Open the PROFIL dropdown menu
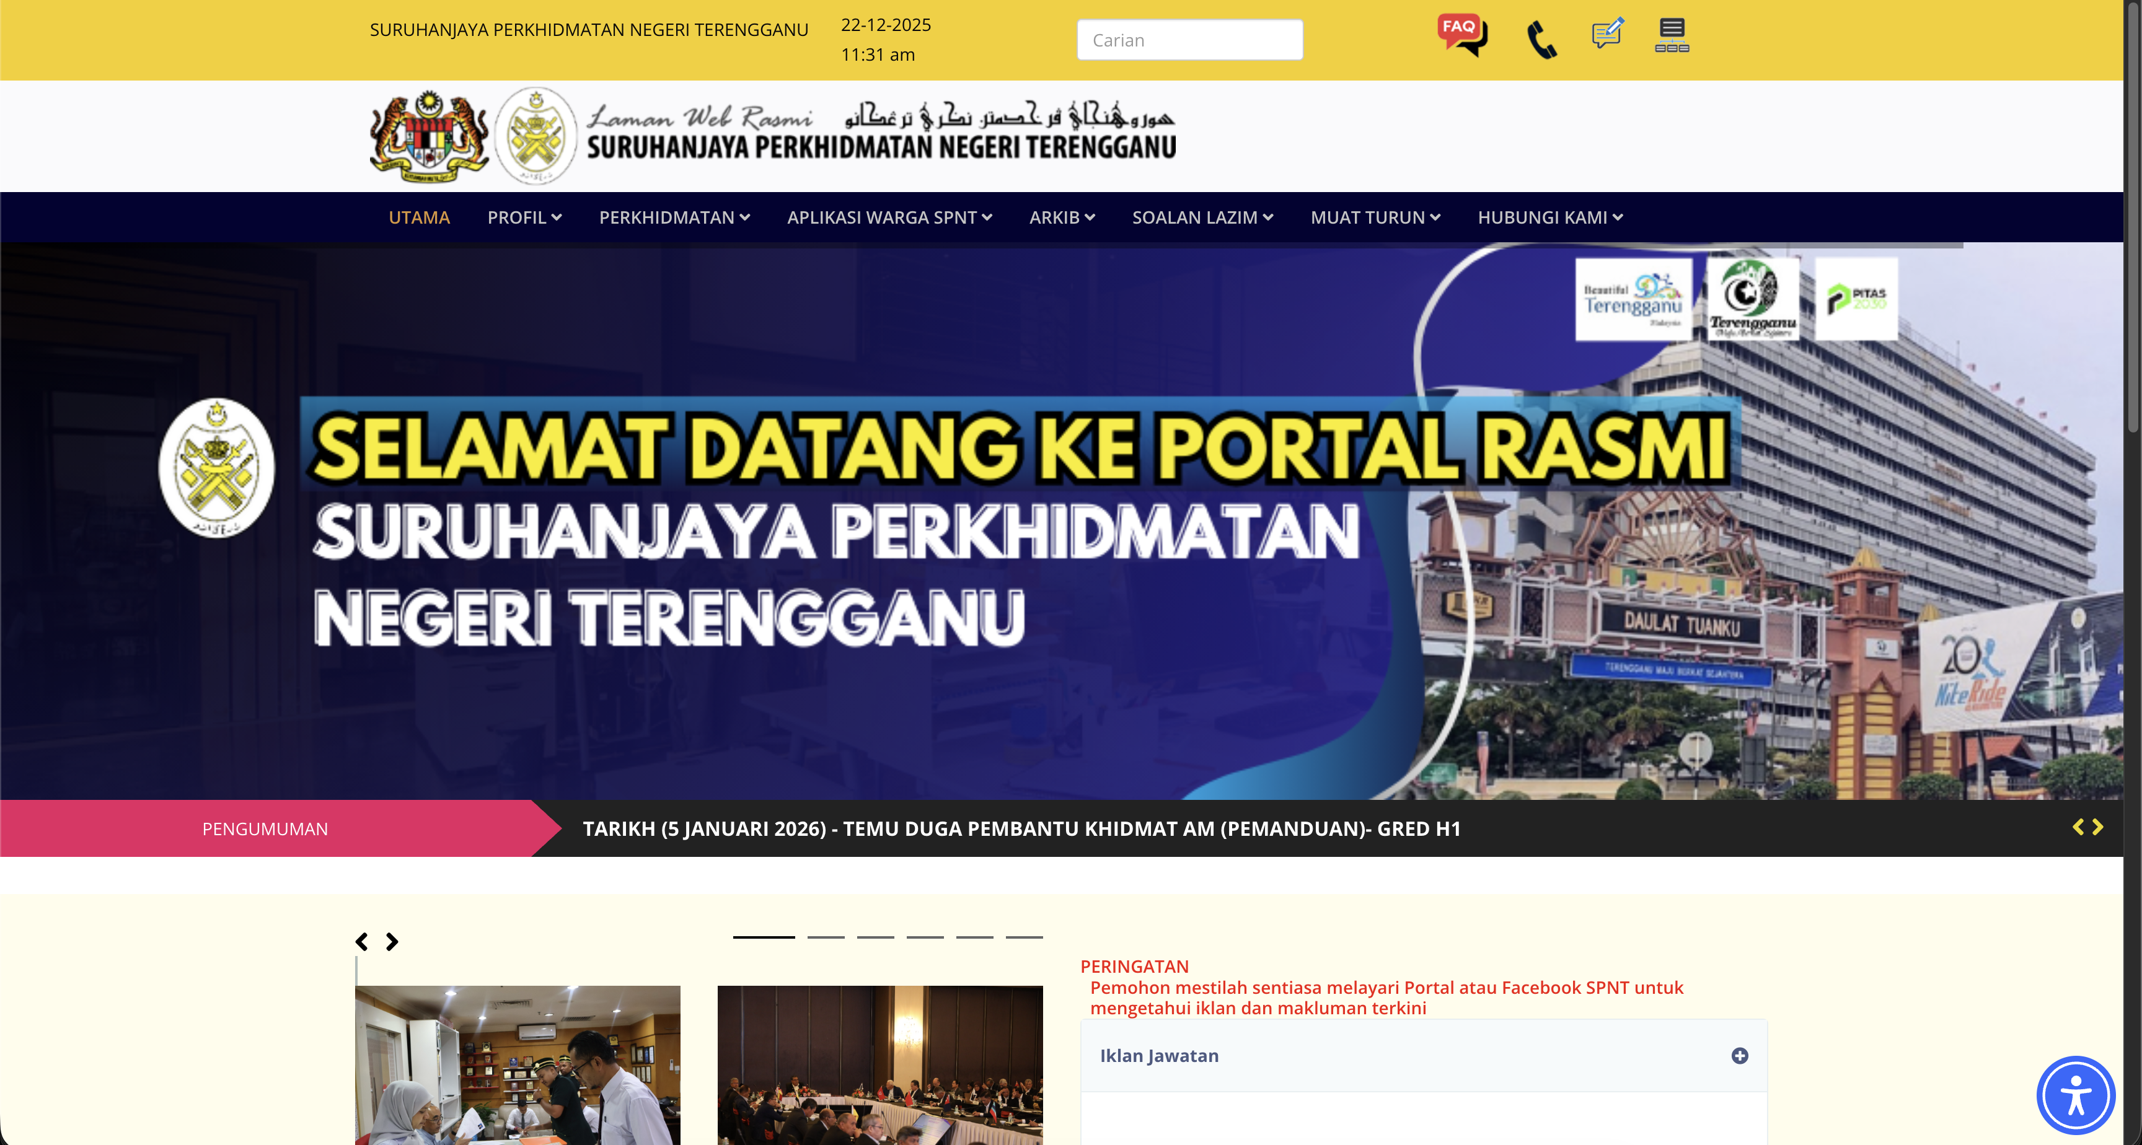 point(524,217)
